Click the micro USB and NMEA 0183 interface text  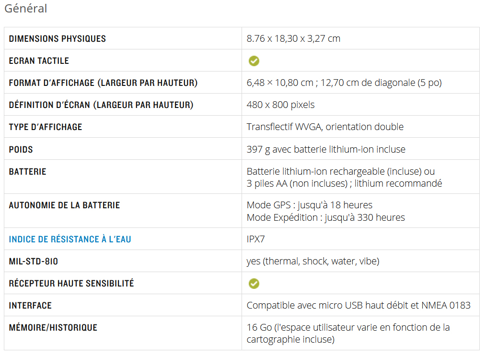pos(359,305)
